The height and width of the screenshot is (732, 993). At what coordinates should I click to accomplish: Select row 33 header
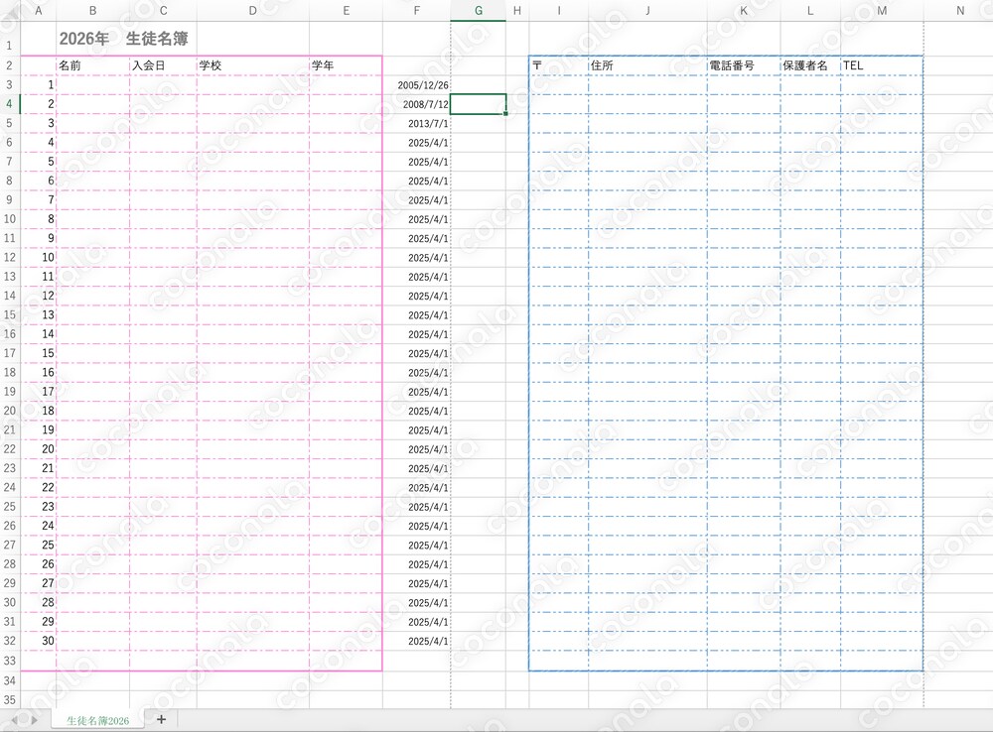(10, 661)
